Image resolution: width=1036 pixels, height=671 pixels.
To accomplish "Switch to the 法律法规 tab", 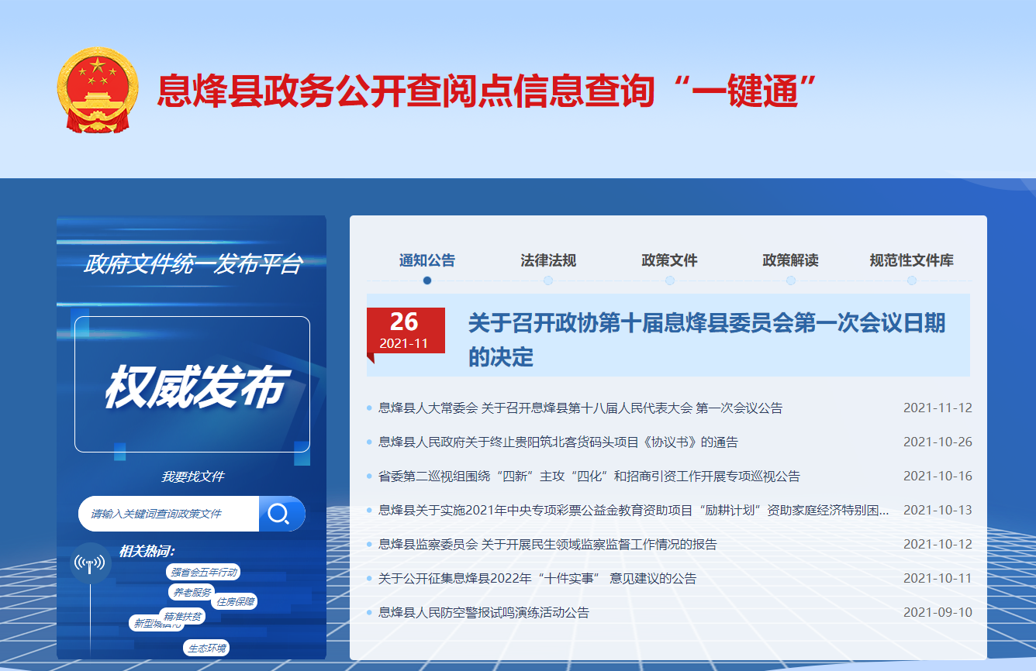I will [x=548, y=261].
